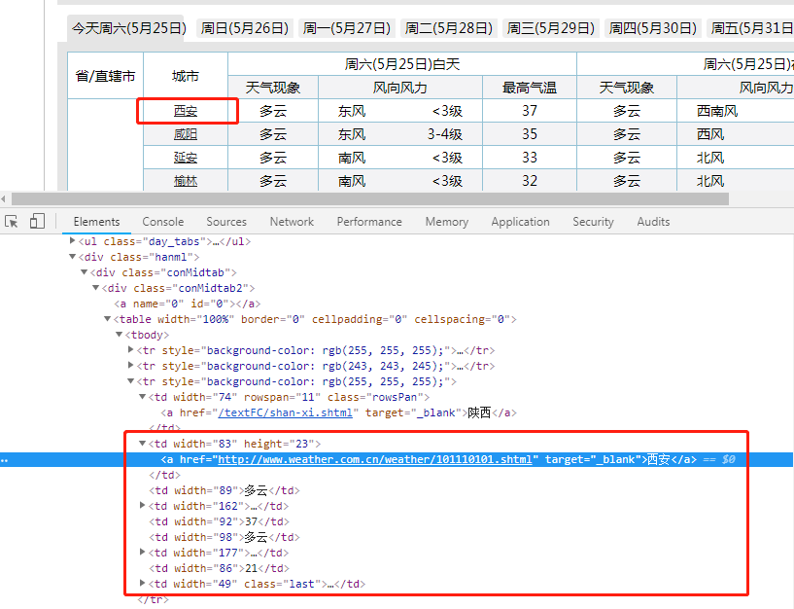
Task: Open the 榆林 city link in the table
Action: click(x=186, y=181)
